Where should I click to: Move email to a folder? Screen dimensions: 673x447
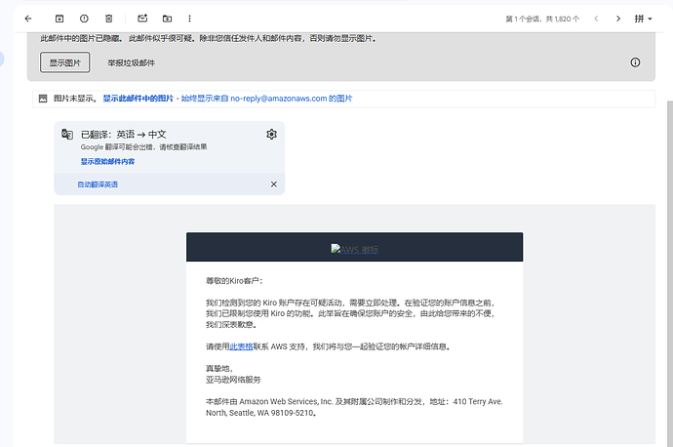(167, 19)
